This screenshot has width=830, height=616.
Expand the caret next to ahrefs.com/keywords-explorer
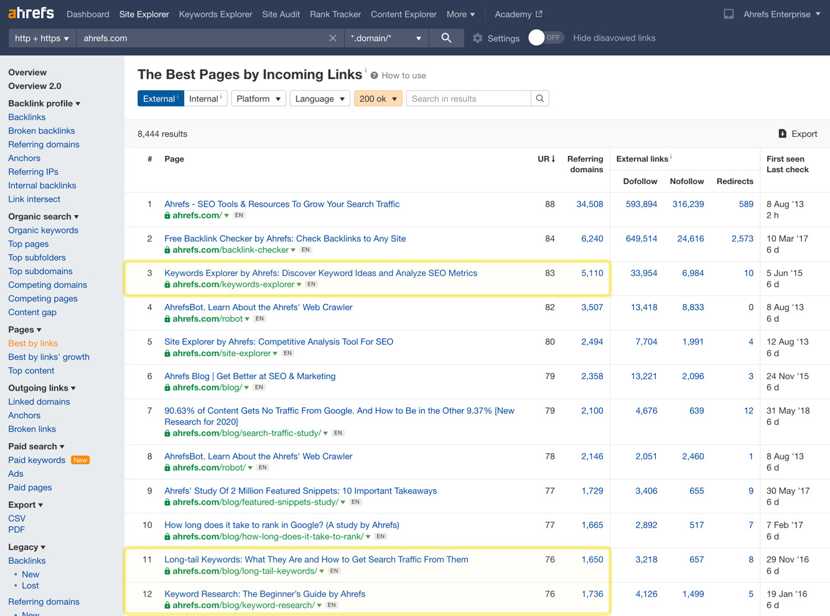click(x=297, y=284)
